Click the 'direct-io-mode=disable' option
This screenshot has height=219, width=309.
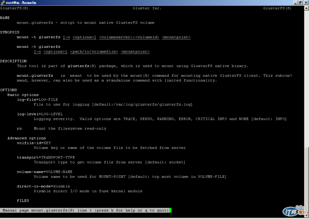(x=43, y=186)
